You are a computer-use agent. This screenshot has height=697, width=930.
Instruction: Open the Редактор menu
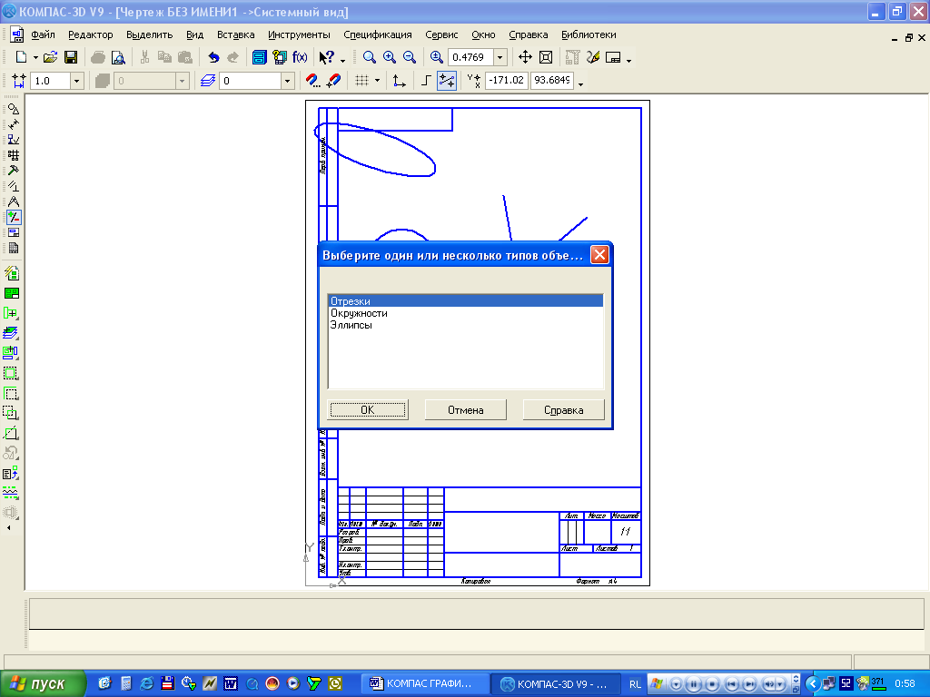point(90,35)
